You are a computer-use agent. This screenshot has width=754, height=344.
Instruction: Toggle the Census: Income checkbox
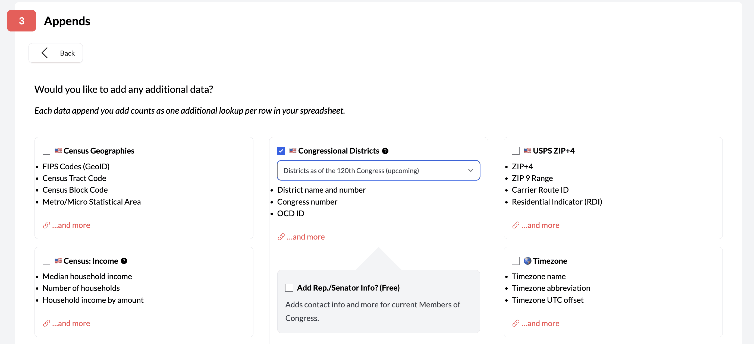(46, 261)
